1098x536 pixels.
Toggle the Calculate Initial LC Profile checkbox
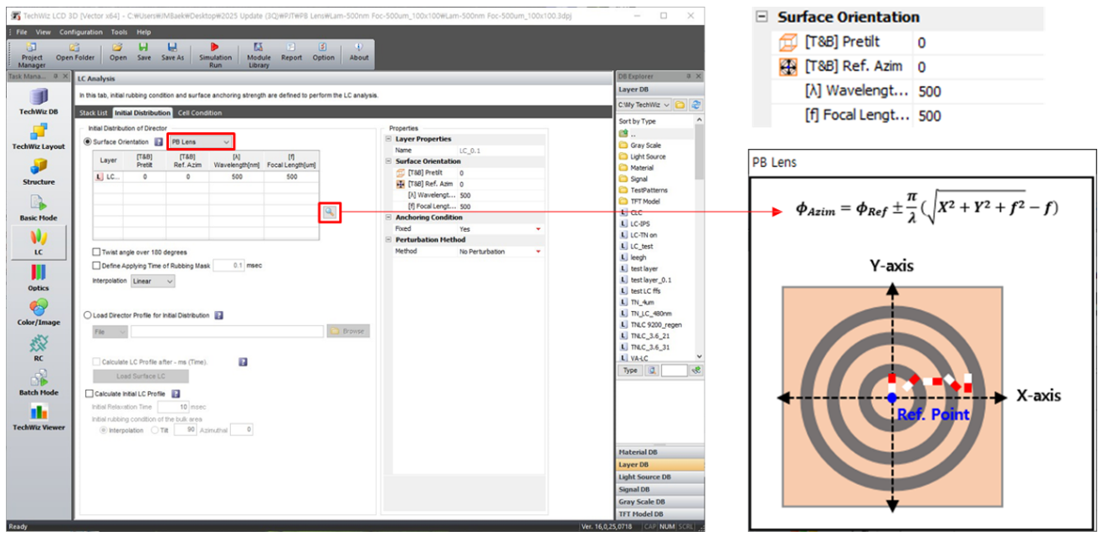[90, 393]
